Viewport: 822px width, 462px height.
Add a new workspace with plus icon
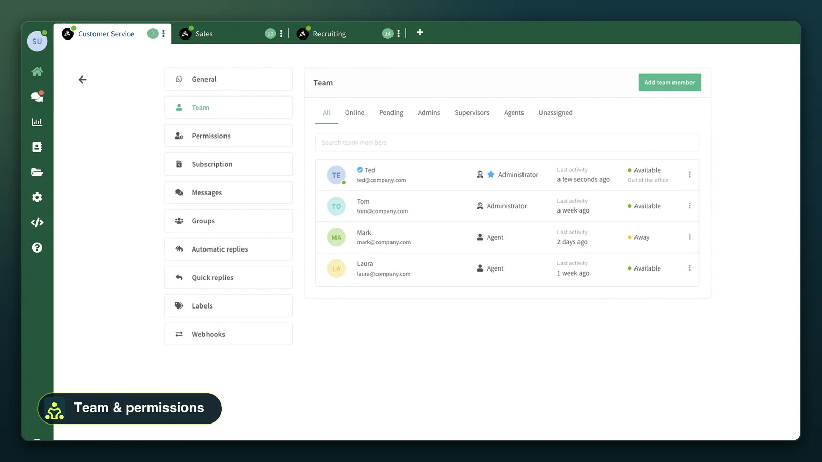click(x=420, y=32)
